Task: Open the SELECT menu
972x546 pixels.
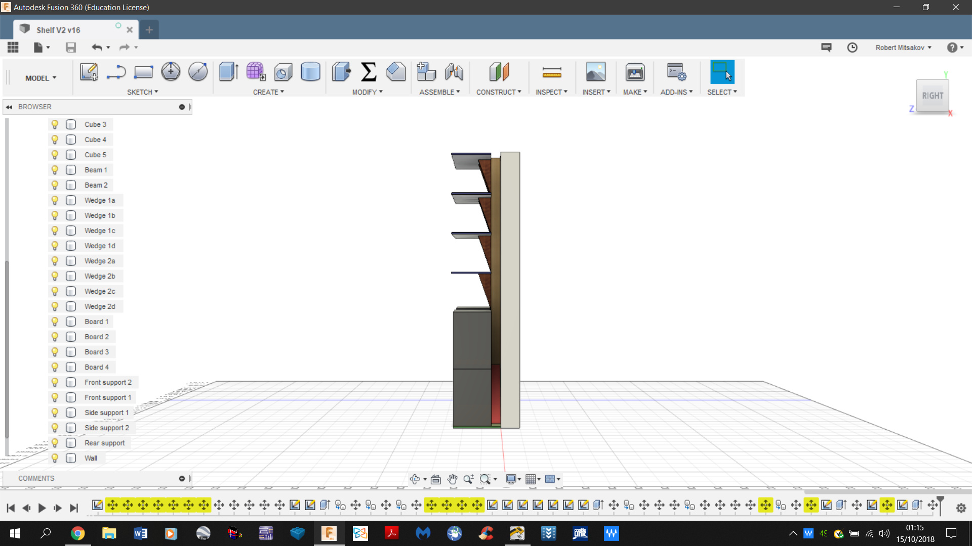Action: (722, 92)
